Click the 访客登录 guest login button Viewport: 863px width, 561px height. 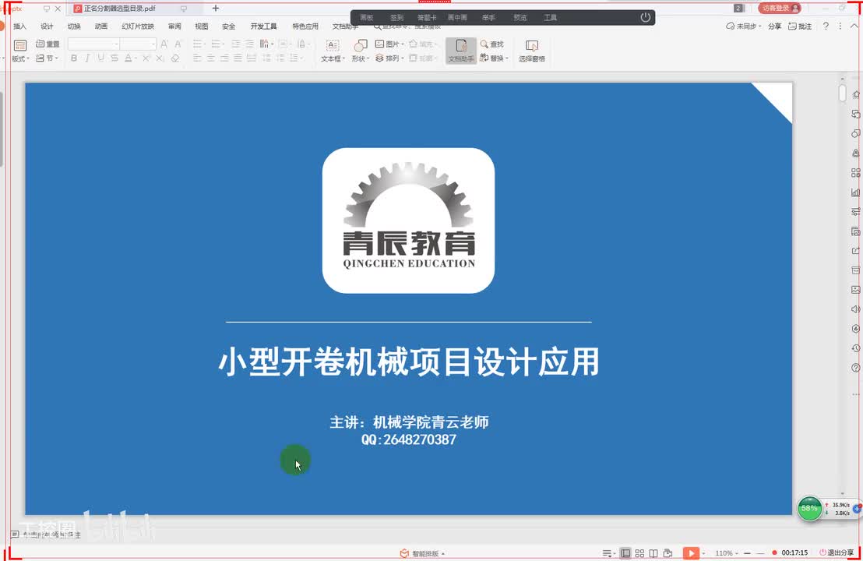point(780,9)
